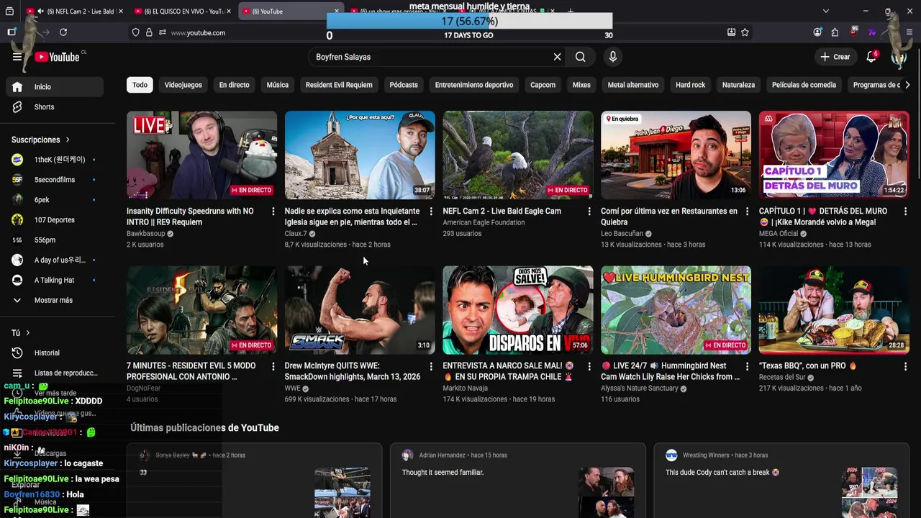This screenshot has width=921, height=518.
Task: Open Leo Bascuñan channel link
Action: 622,234
